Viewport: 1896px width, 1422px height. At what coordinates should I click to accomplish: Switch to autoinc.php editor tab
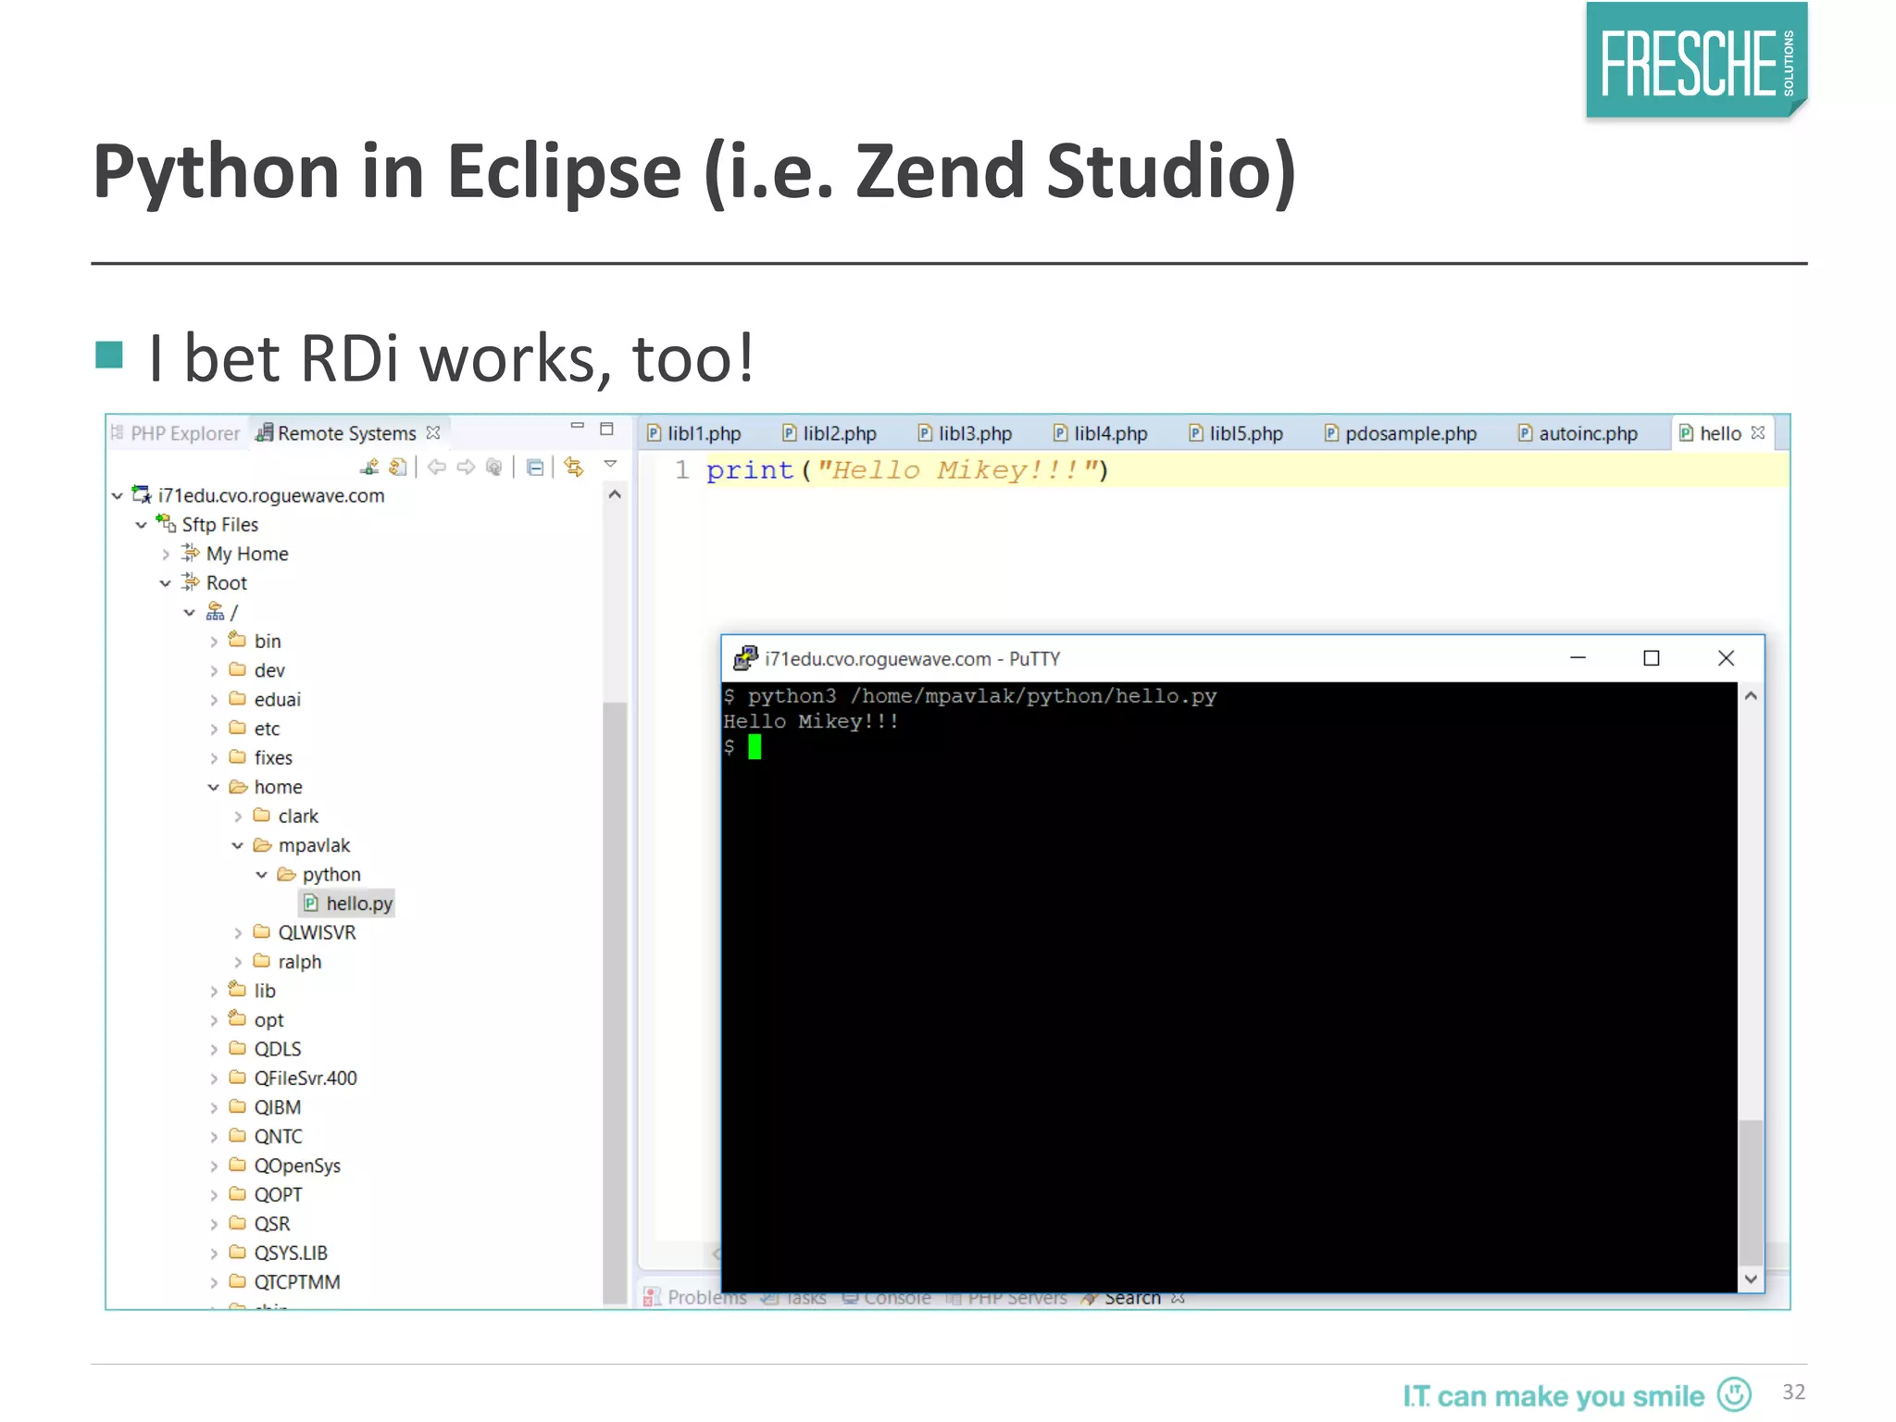pyautogui.click(x=1578, y=433)
